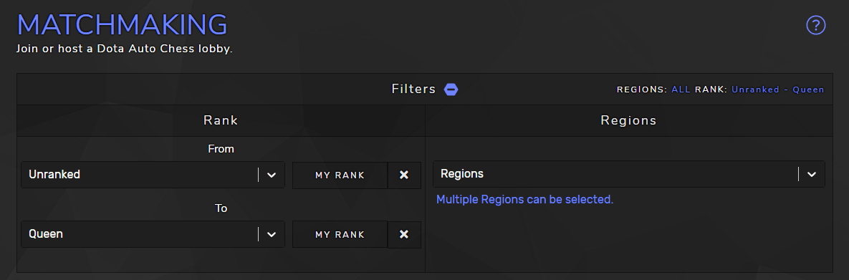Set From rank using MY RANK button
This screenshot has width=849, height=280.
pyautogui.click(x=340, y=175)
